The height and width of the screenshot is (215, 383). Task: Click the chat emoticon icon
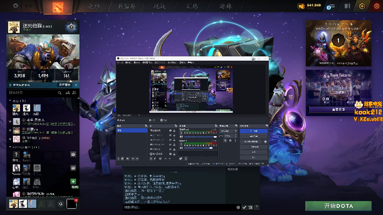pos(238,207)
